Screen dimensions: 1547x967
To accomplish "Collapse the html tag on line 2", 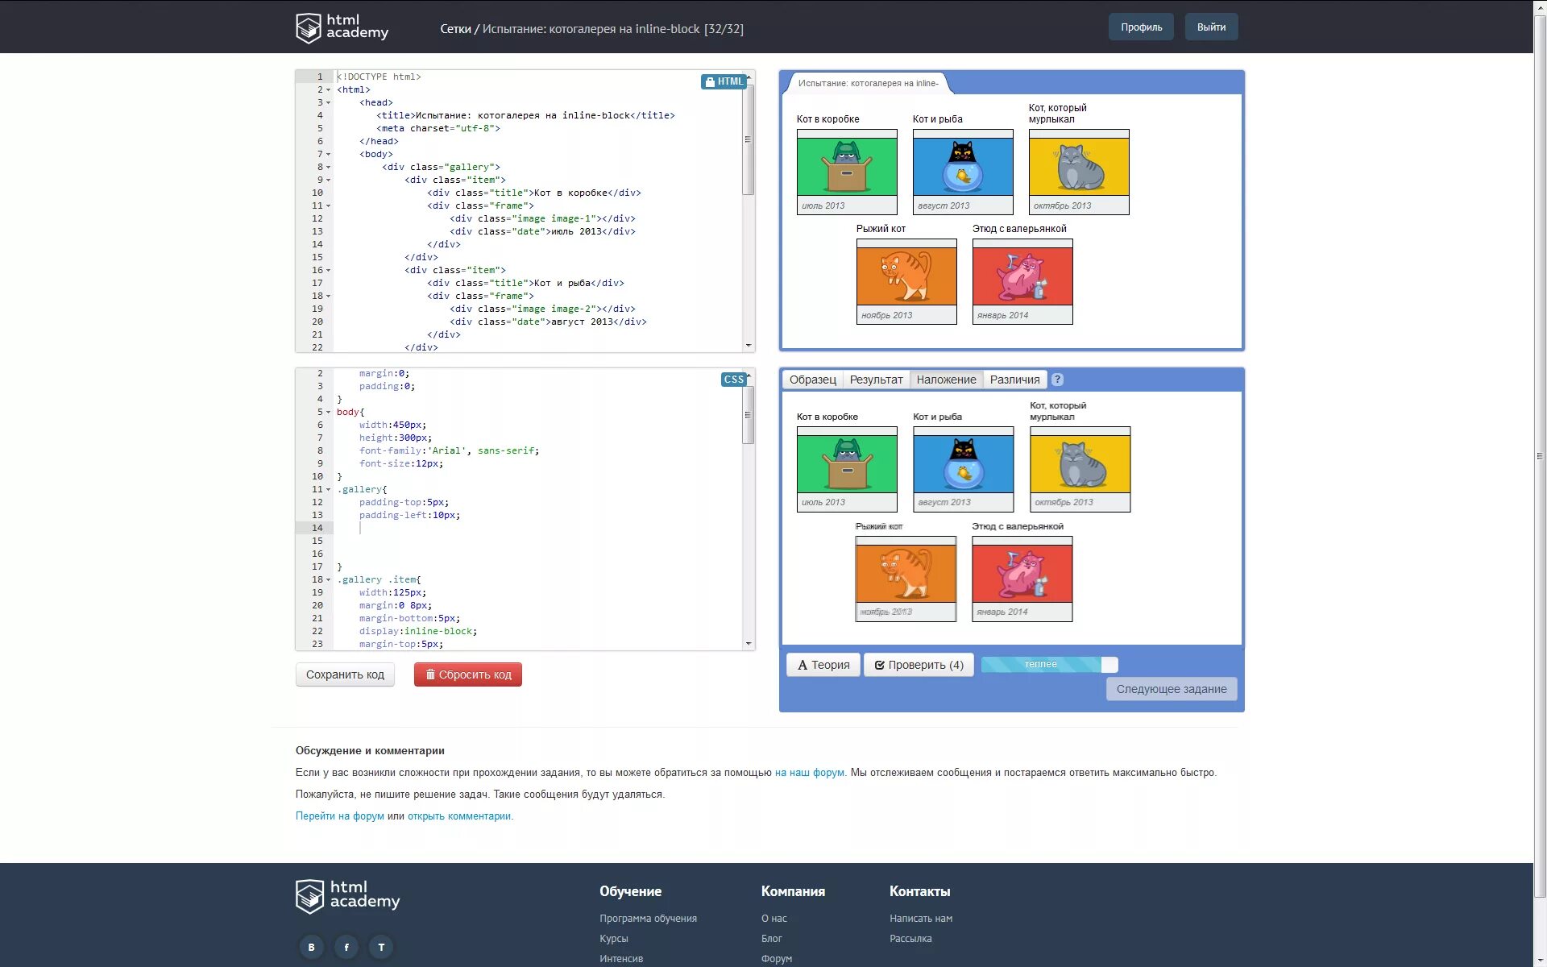I will pyautogui.click(x=328, y=90).
